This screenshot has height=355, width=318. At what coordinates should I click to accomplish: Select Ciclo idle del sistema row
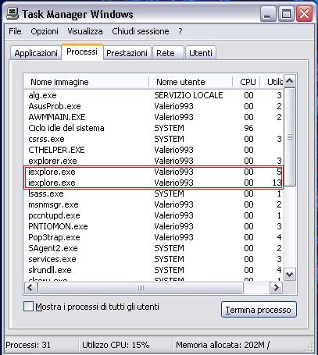(x=154, y=128)
